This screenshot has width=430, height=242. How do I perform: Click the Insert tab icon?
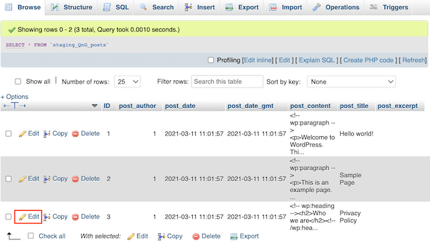[188, 7]
